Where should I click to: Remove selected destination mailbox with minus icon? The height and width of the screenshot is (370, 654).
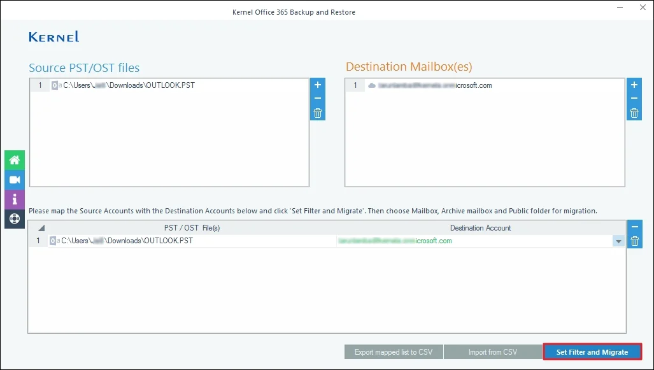[x=634, y=99]
